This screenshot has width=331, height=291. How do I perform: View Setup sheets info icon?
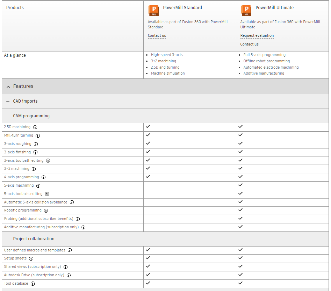(x=31, y=258)
